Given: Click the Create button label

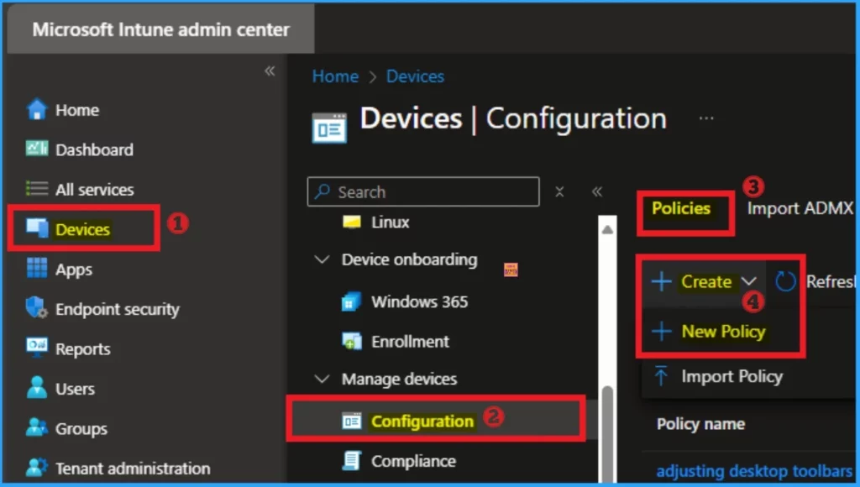Looking at the screenshot, I should pos(706,281).
